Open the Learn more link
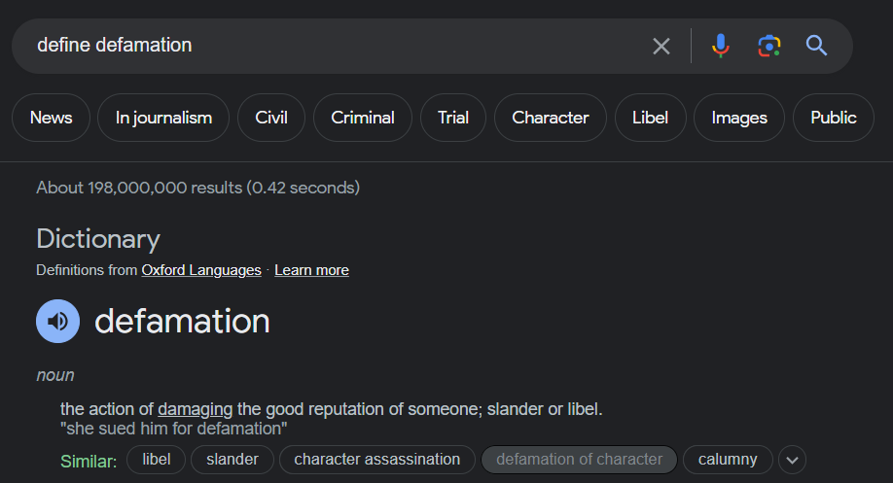This screenshot has height=483, width=893. (311, 270)
